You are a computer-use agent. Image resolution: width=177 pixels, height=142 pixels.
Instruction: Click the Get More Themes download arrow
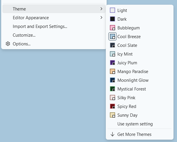tap(112, 134)
